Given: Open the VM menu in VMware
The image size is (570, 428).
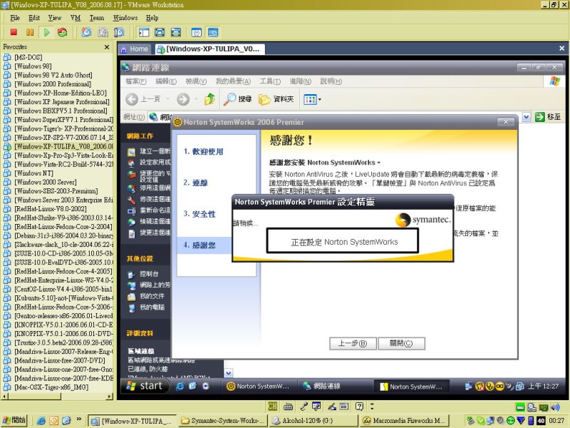Looking at the screenshot, I should click(x=75, y=17).
